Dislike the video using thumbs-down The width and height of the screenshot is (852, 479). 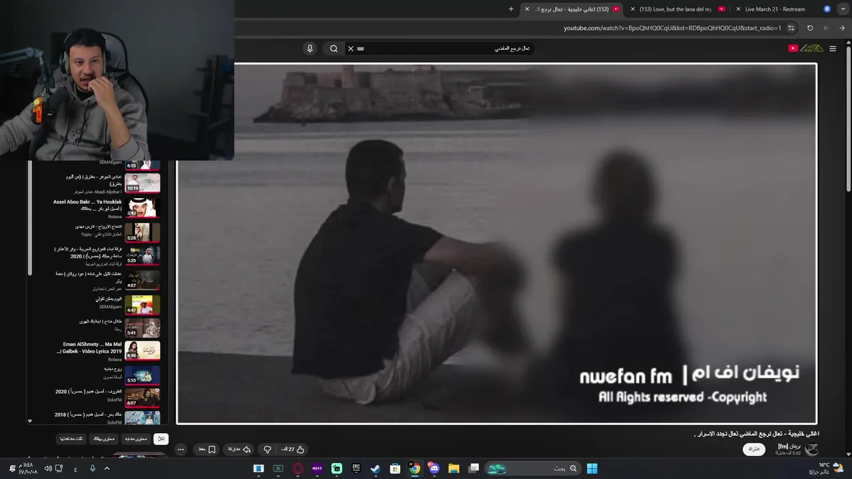tap(268, 450)
